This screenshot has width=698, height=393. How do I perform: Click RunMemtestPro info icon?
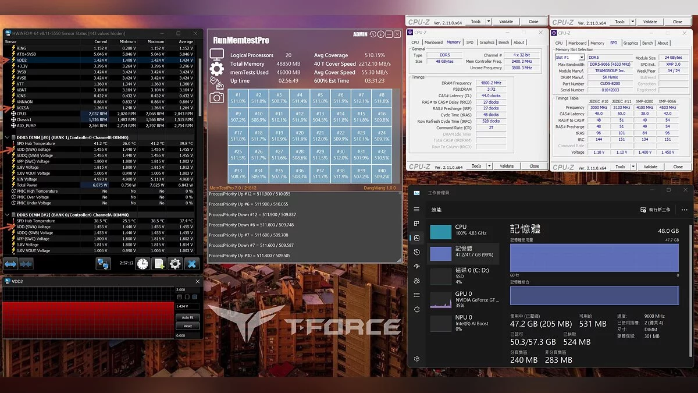[x=381, y=34]
